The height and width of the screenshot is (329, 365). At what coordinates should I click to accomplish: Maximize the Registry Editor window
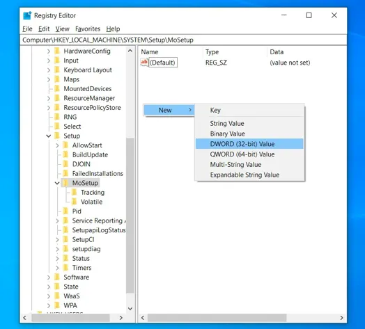click(309, 15)
